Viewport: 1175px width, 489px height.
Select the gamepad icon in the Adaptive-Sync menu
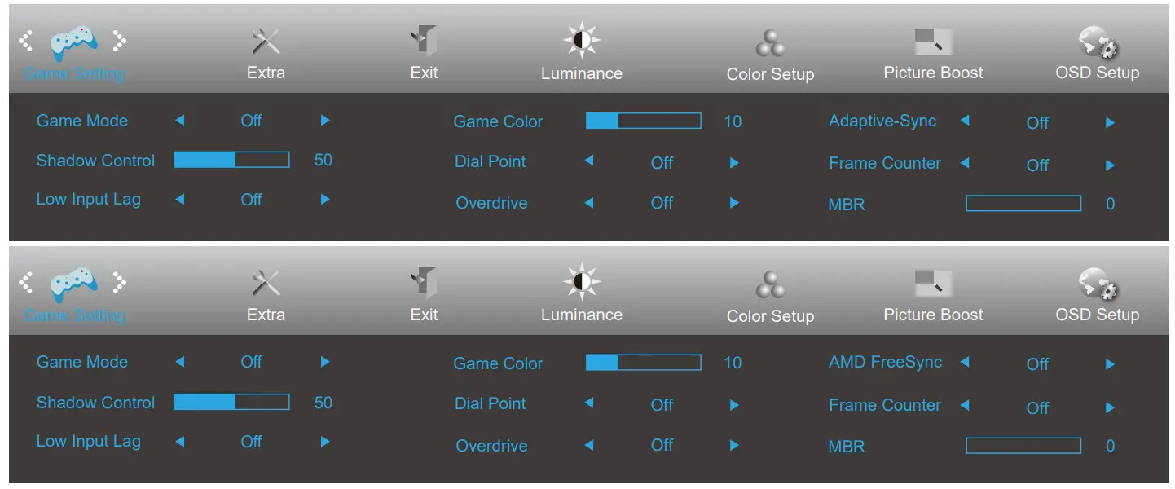pos(74,42)
